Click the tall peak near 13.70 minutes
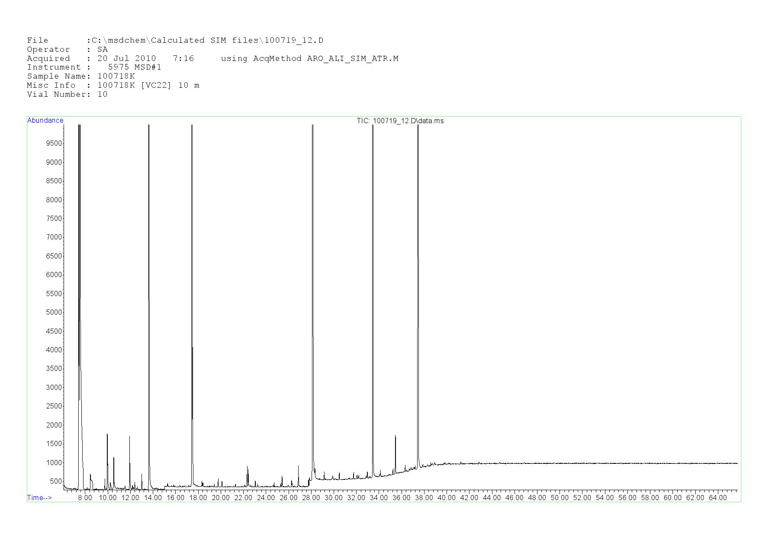 pos(149,303)
